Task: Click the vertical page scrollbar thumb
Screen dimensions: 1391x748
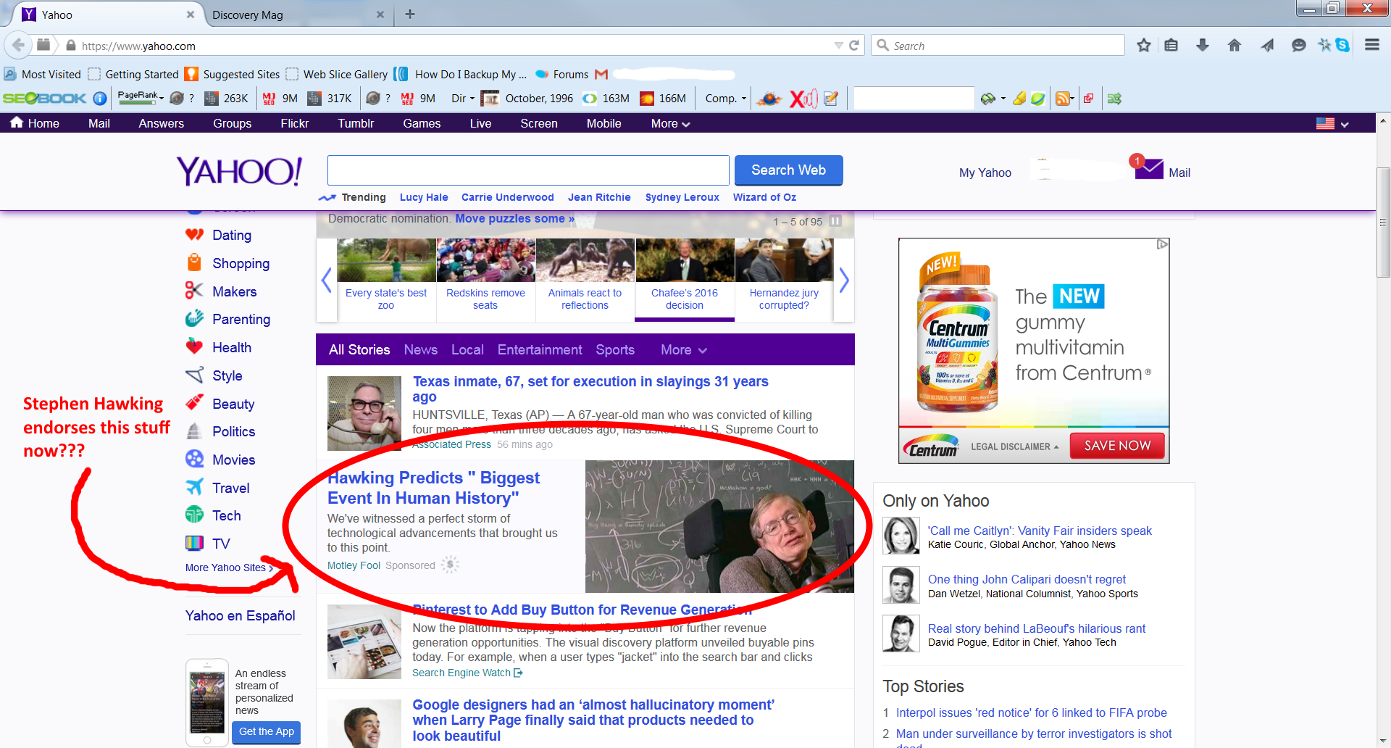Action: 1383,222
